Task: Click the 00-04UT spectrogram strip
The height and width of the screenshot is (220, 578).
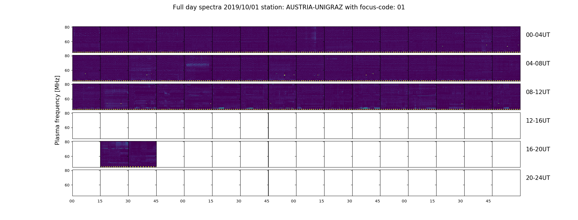Action: click(x=296, y=40)
